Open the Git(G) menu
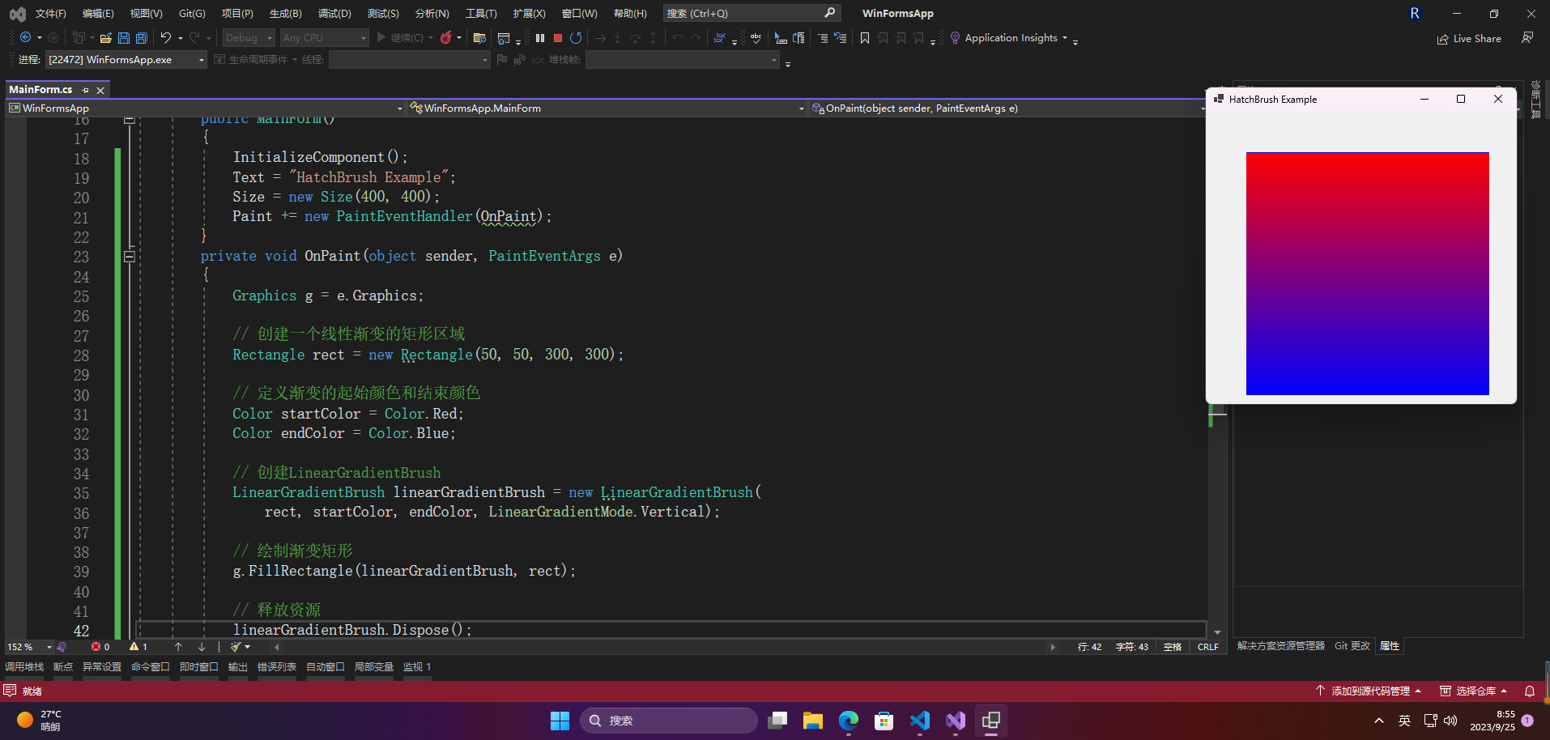 tap(192, 14)
